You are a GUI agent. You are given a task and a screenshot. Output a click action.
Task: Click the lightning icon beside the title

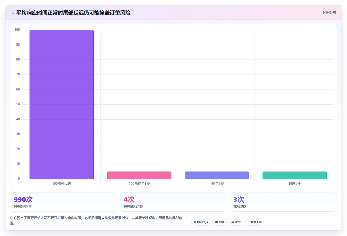[x=12, y=13]
